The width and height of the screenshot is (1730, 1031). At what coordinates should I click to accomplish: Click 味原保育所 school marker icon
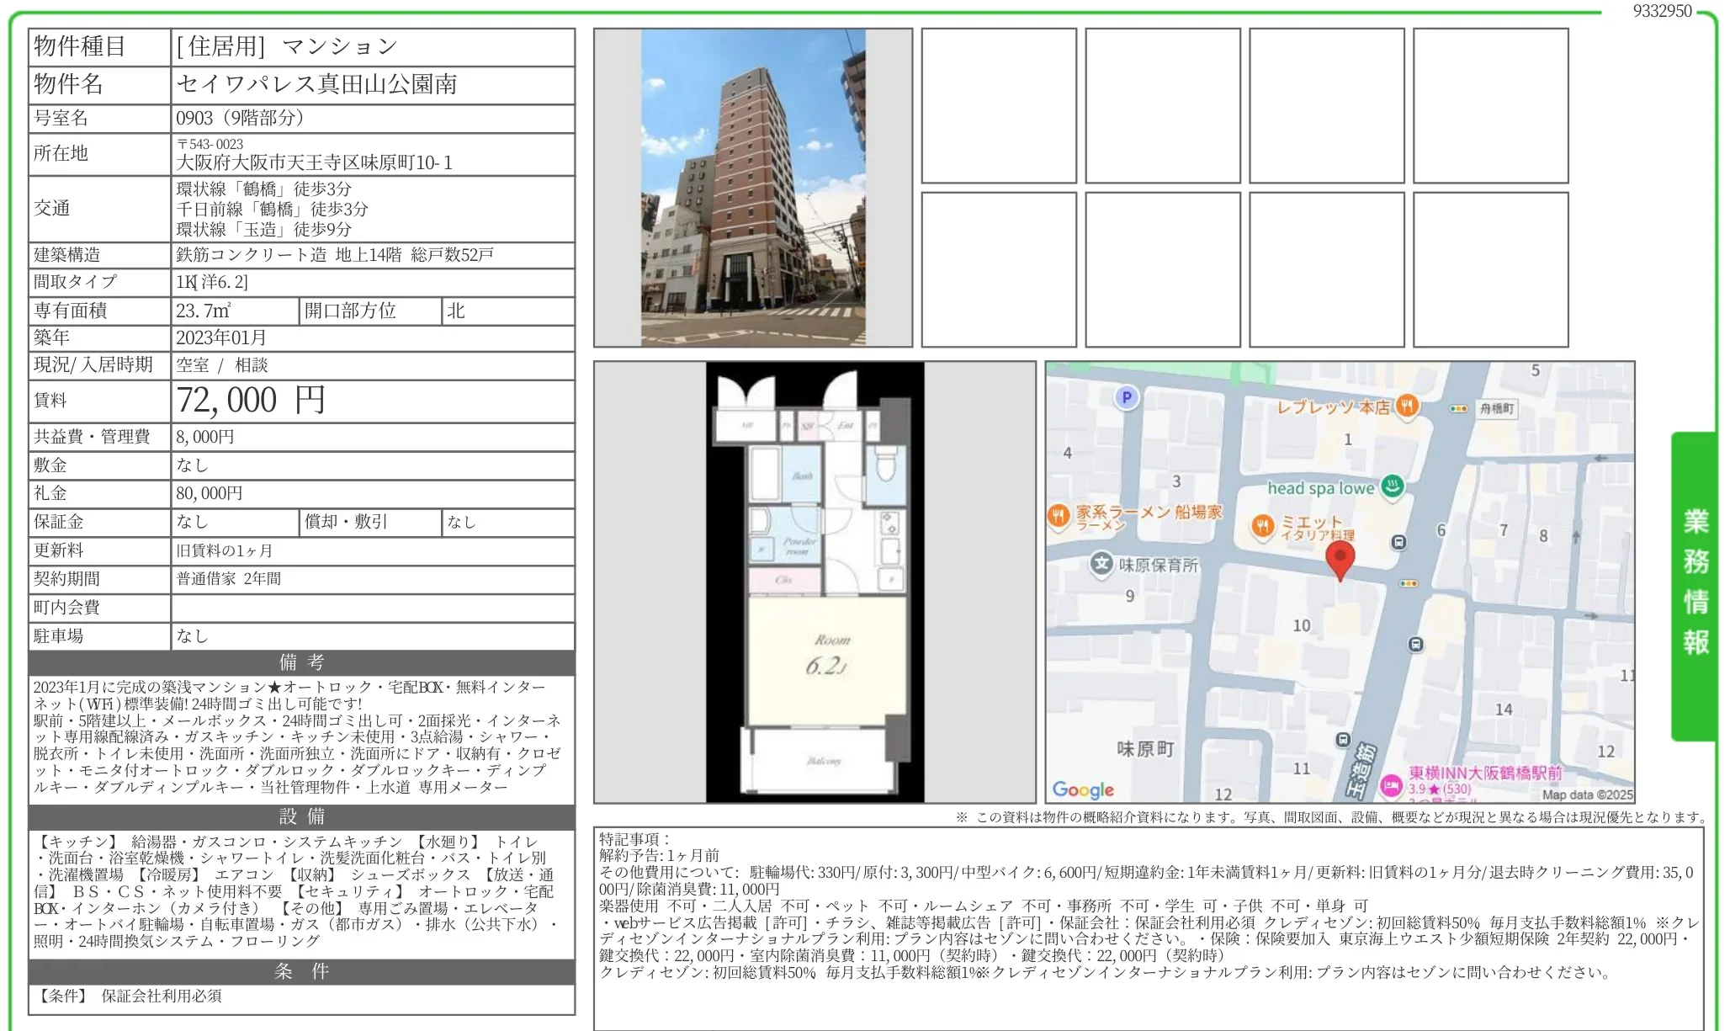1101,564
